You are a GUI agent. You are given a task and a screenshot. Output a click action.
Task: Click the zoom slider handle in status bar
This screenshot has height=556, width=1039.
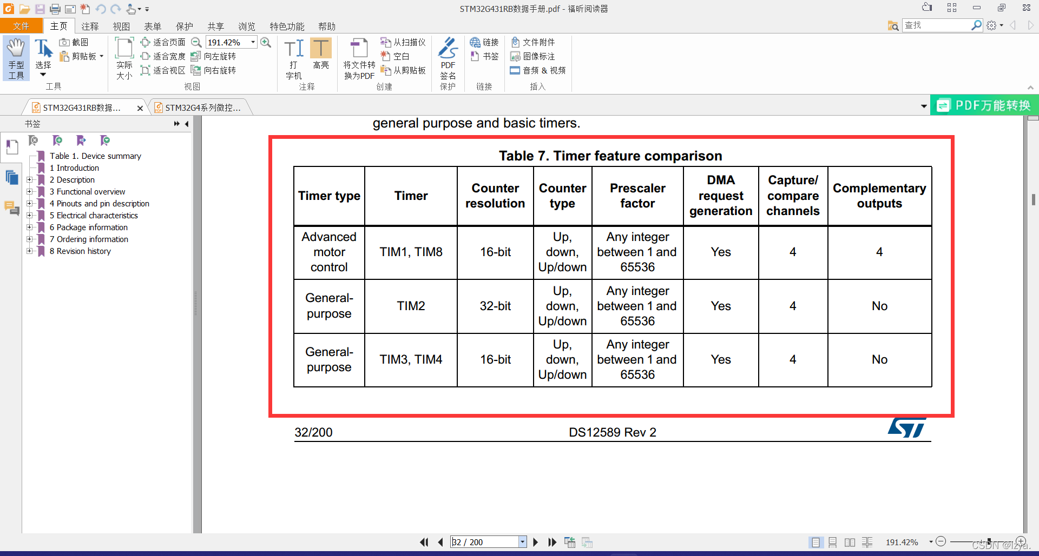click(x=989, y=541)
